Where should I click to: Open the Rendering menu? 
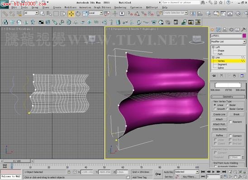point(120,7)
